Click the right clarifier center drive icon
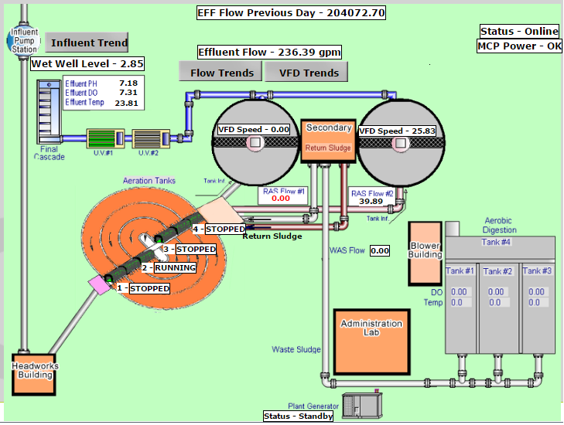Viewport: 564px width, 425px height. 401,144
